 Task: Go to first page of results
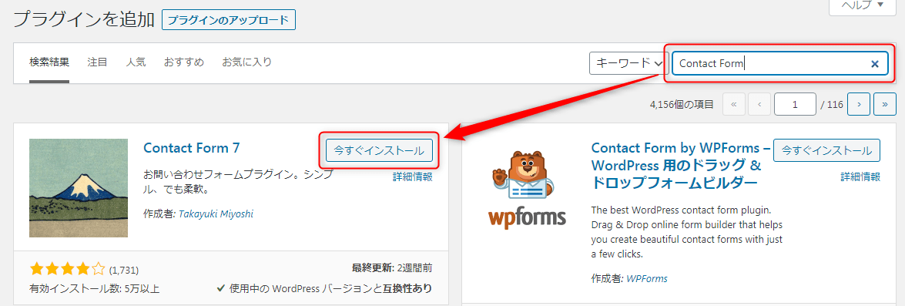click(x=733, y=105)
